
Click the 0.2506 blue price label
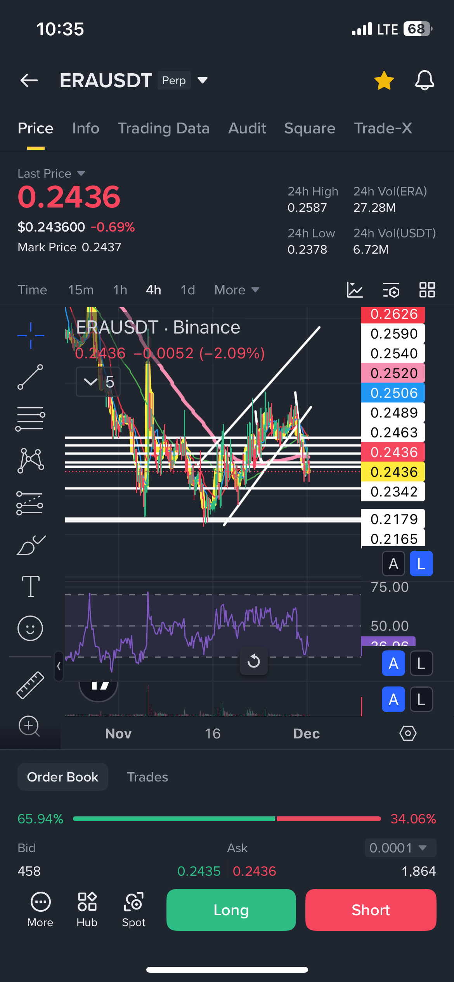pyautogui.click(x=393, y=393)
